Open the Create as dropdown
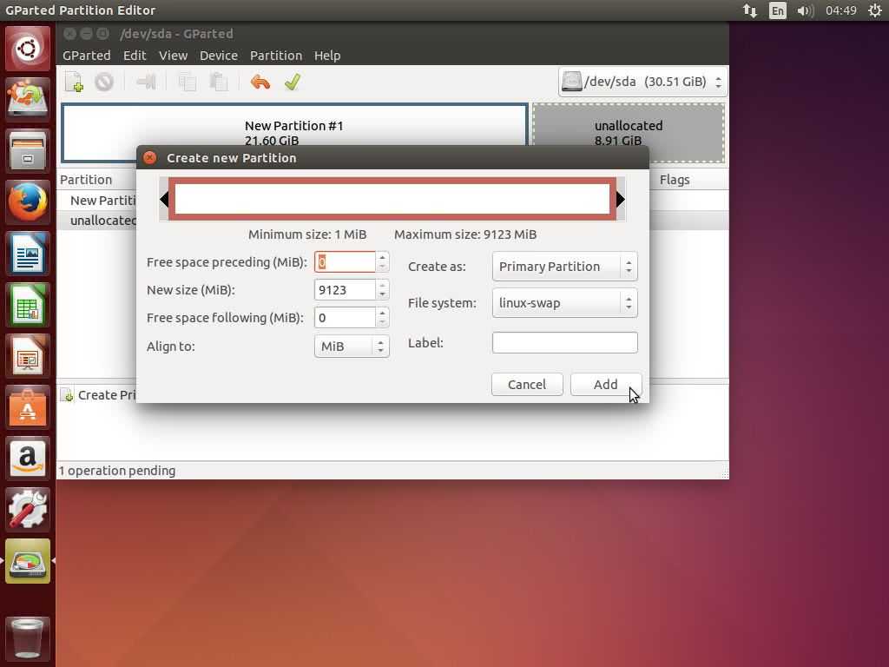The width and height of the screenshot is (889, 667). [x=564, y=267]
